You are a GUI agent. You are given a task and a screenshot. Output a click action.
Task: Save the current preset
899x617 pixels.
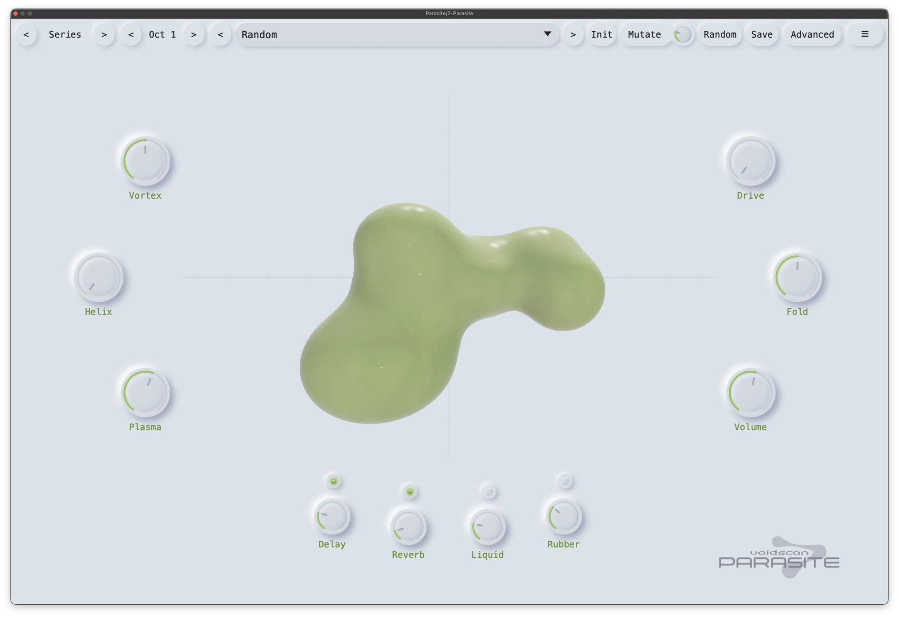[762, 35]
